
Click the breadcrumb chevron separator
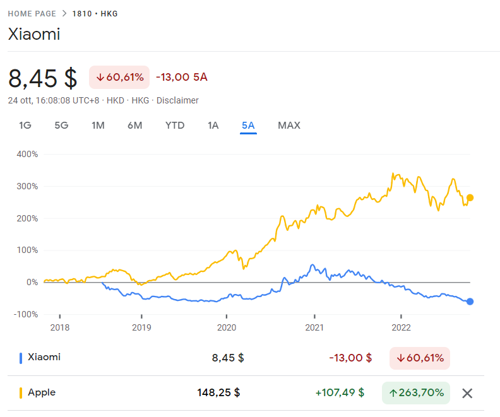point(64,13)
